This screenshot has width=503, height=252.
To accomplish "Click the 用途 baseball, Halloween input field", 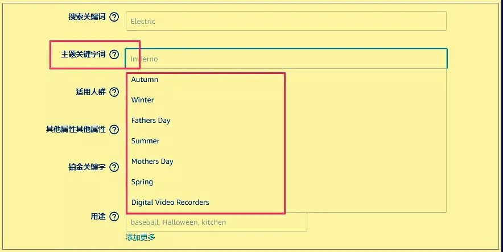I will pyautogui.click(x=216, y=222).
